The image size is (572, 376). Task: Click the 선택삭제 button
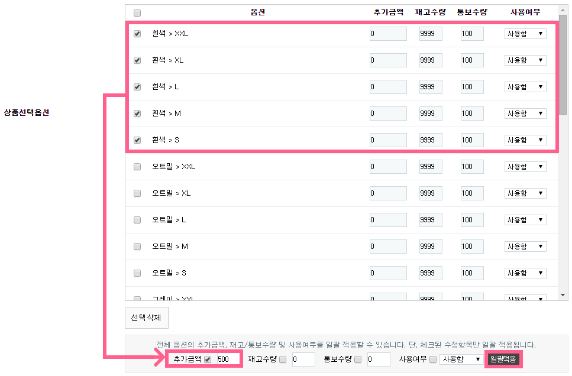(147, 318)
